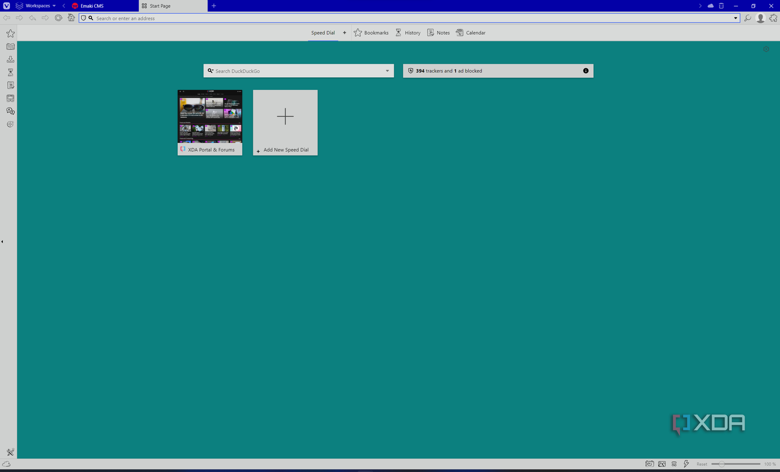The image size is (780, 472).
Task: Open the search field magnifier icon
Action: point(748,18)
